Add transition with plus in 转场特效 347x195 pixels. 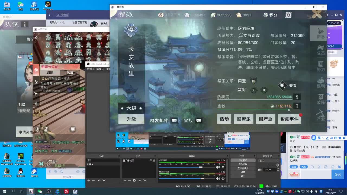268,165
